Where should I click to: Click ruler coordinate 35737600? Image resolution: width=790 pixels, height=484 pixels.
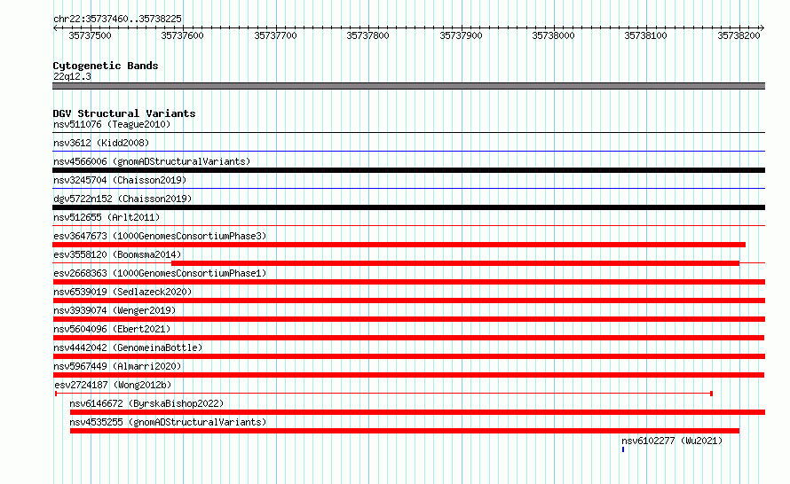coord(182,35)
